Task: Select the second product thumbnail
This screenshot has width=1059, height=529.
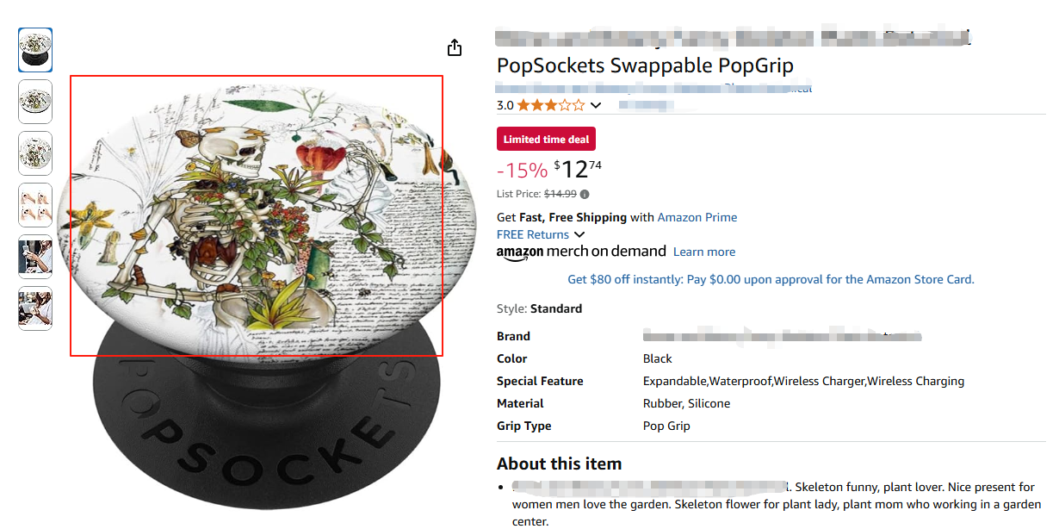Action: pos(35,102)
